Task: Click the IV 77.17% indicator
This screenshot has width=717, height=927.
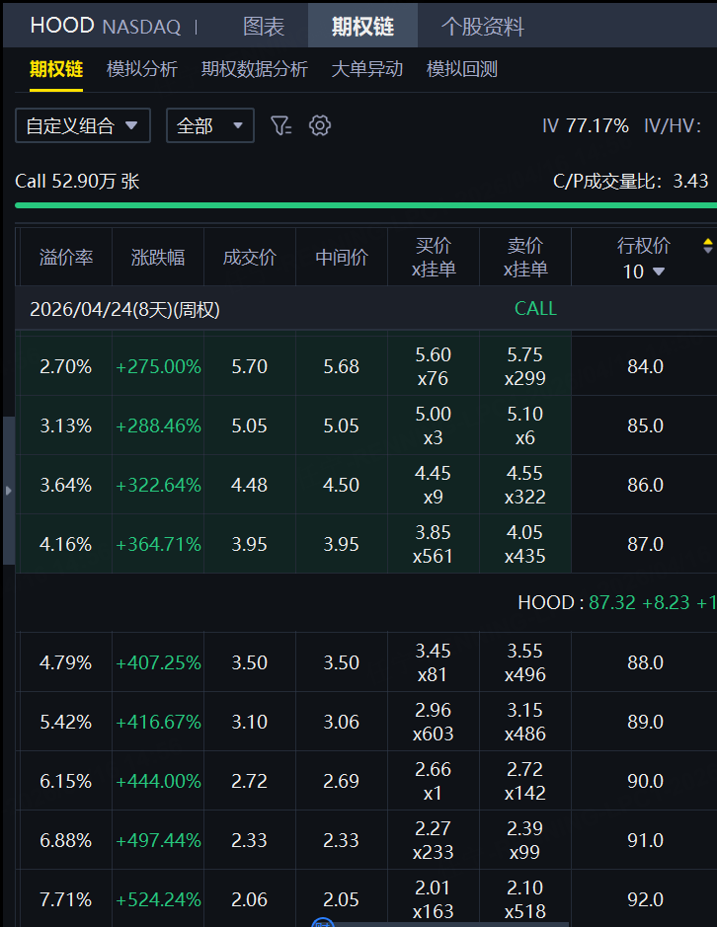Action: point(585,125)
